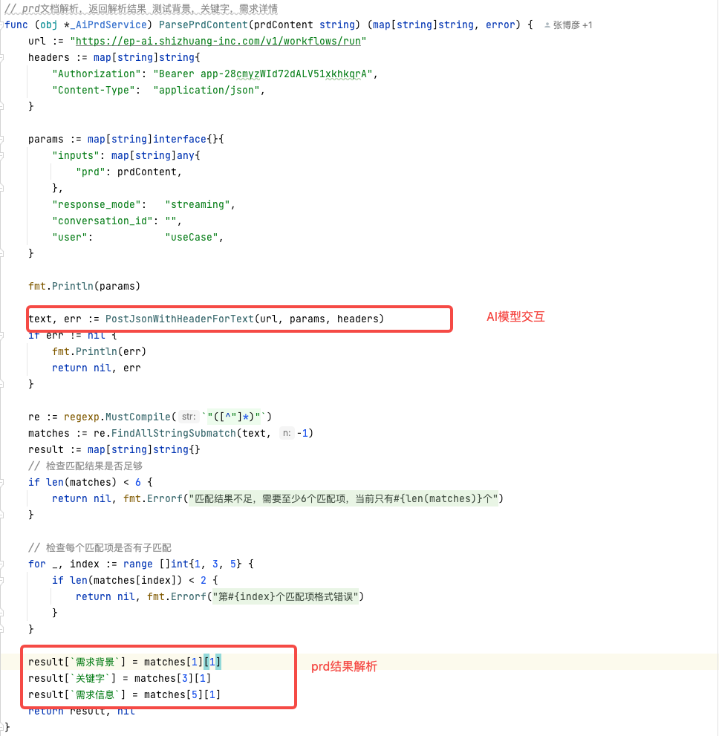Click the _AiPrdService receiver type
The width and height of the screenshot is (719, 736).
pos(108,25)
